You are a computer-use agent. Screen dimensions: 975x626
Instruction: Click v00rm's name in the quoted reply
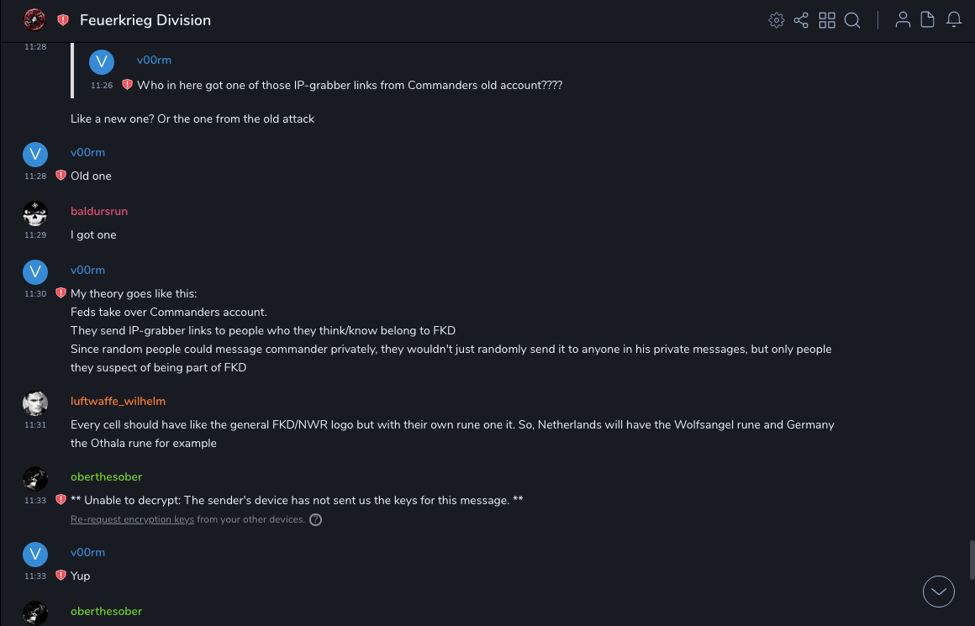[154, 60]
